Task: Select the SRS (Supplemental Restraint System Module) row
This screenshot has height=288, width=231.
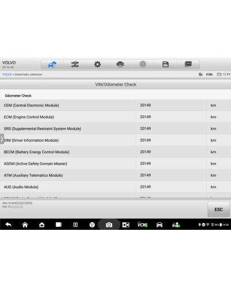Action: pos(115,128)
